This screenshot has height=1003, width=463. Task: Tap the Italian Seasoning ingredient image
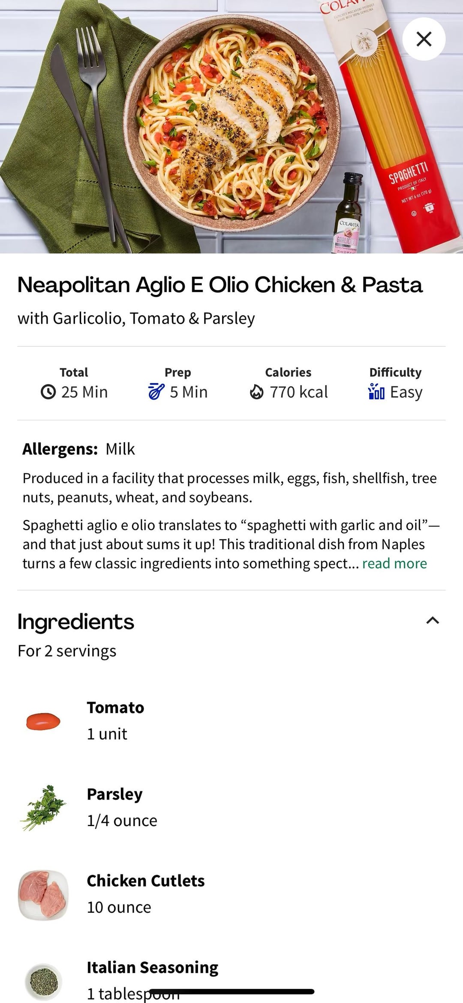[43, 982]
